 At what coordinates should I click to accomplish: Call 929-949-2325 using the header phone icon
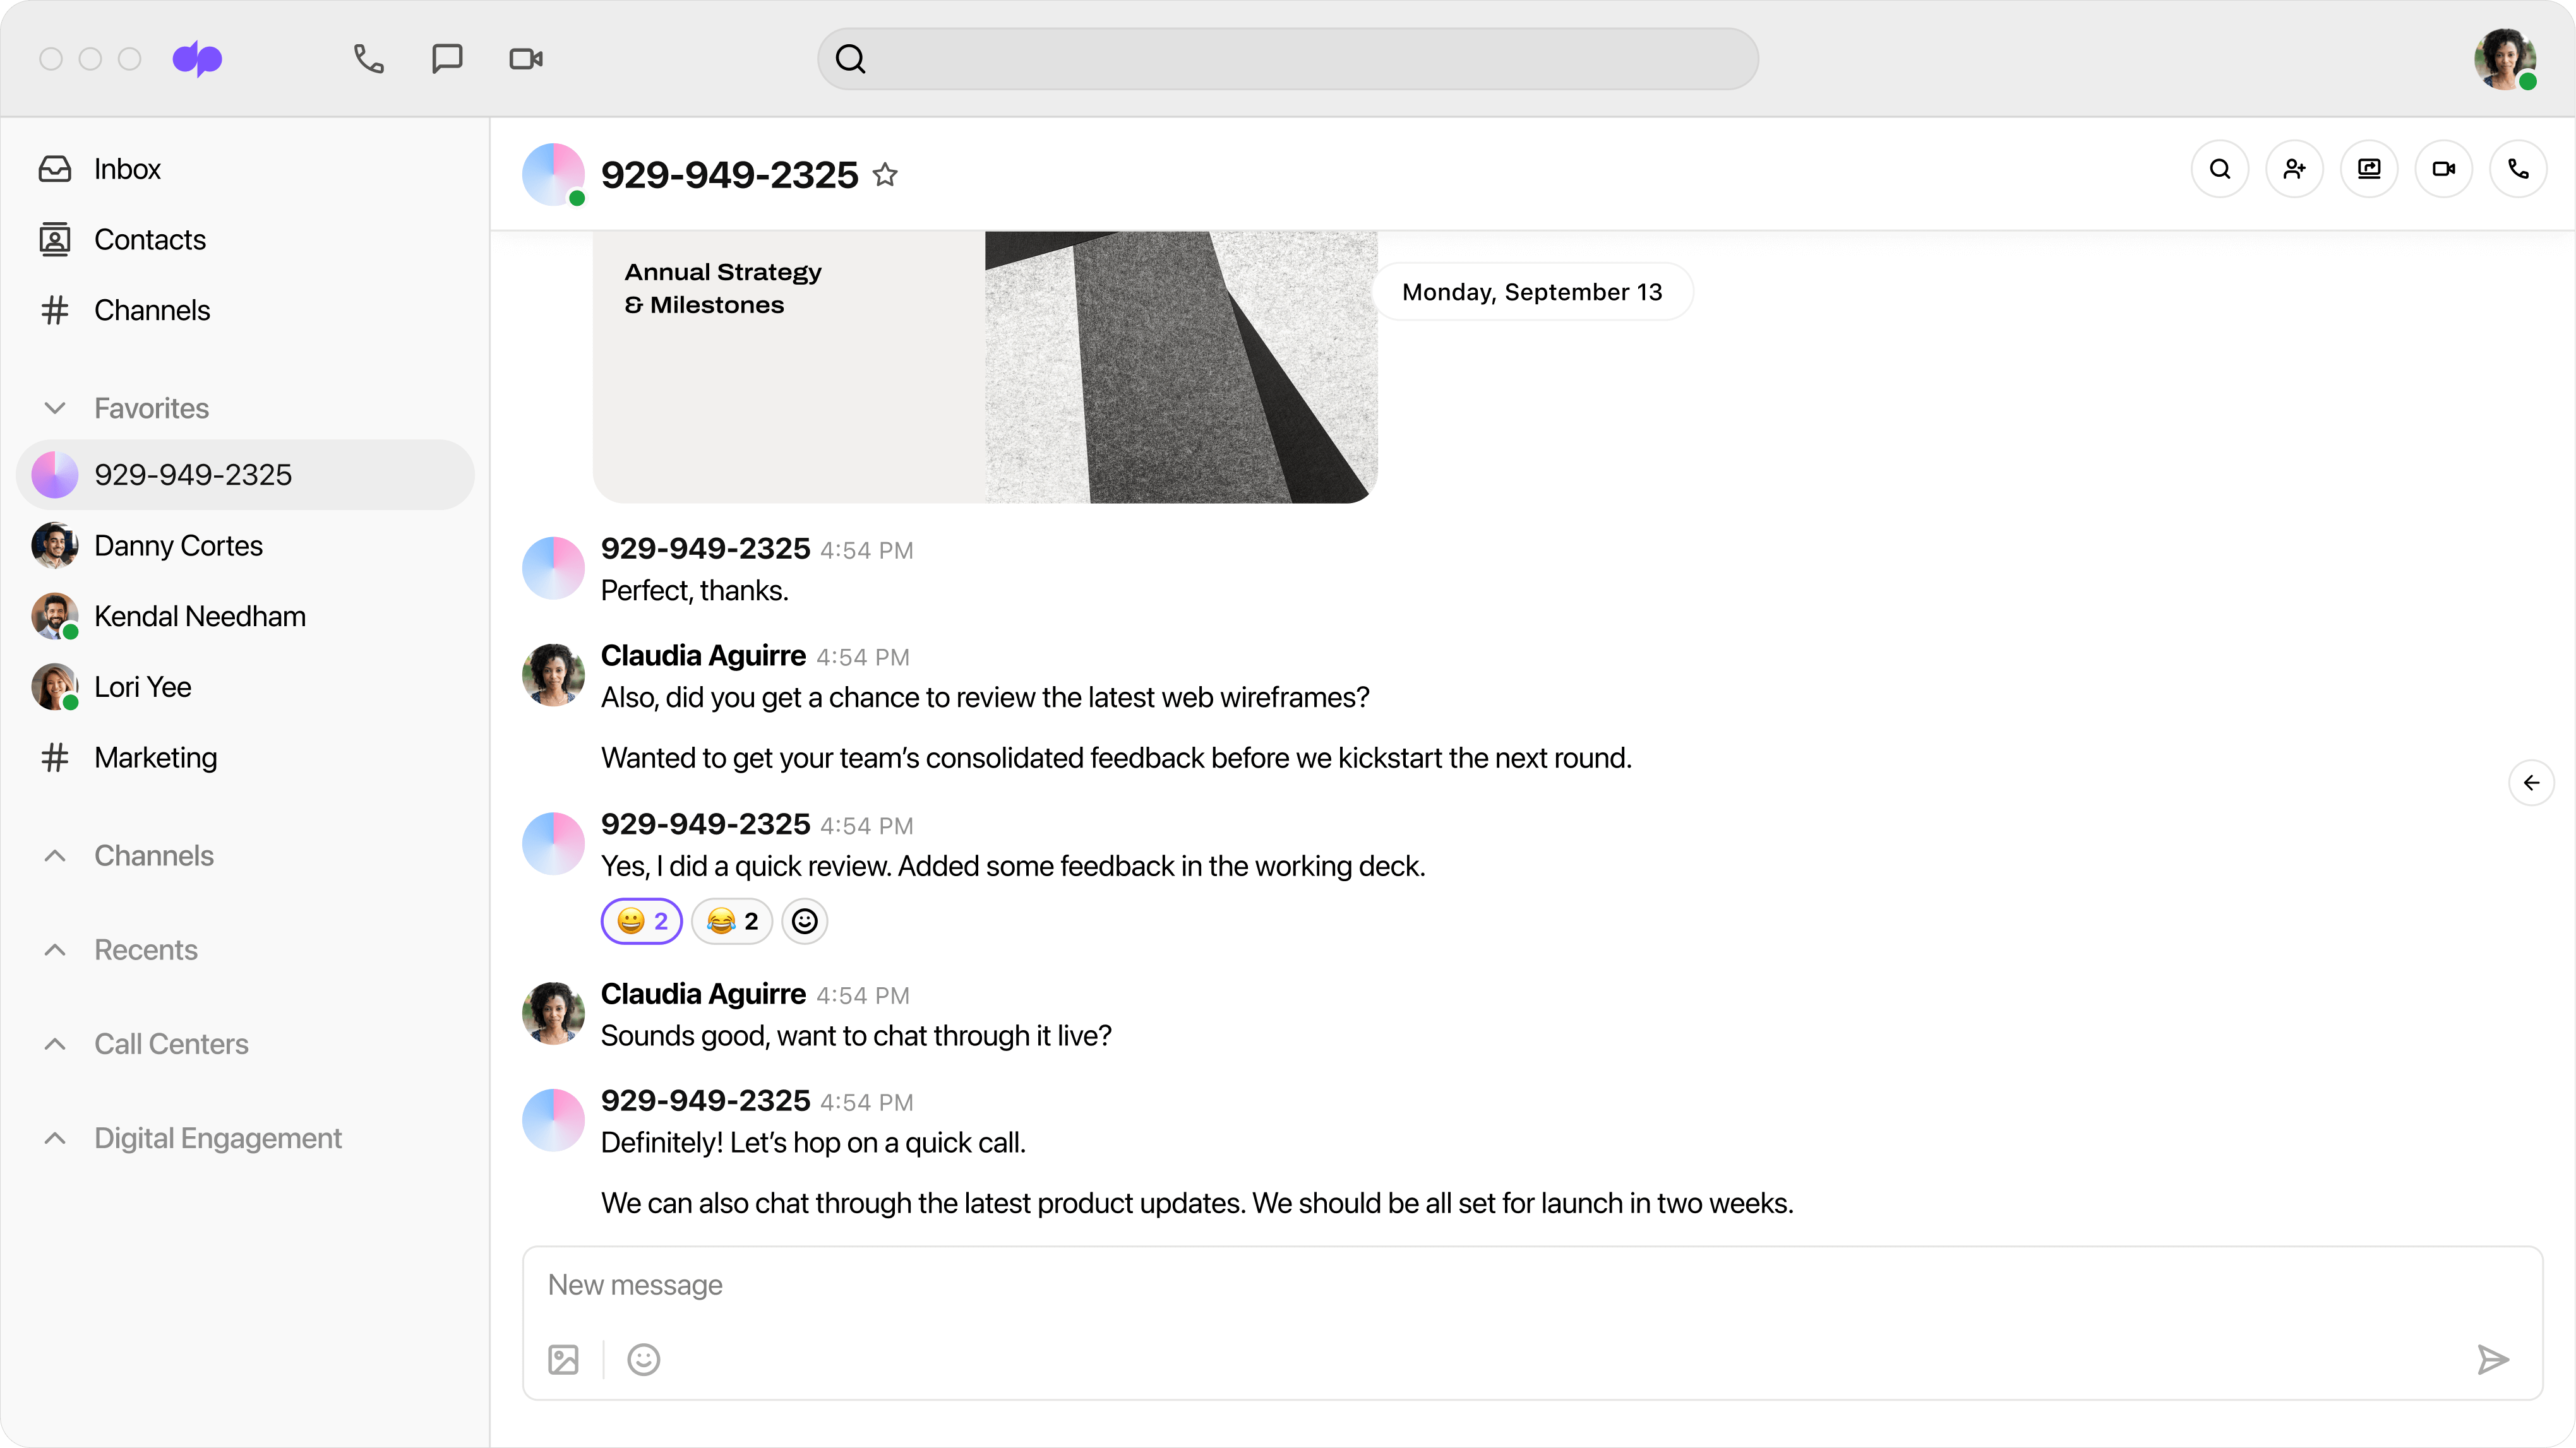point(2519,168)
